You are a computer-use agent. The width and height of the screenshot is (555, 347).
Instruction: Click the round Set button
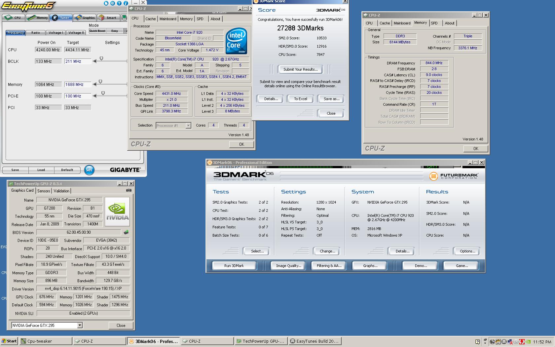(x=89, y=170)
